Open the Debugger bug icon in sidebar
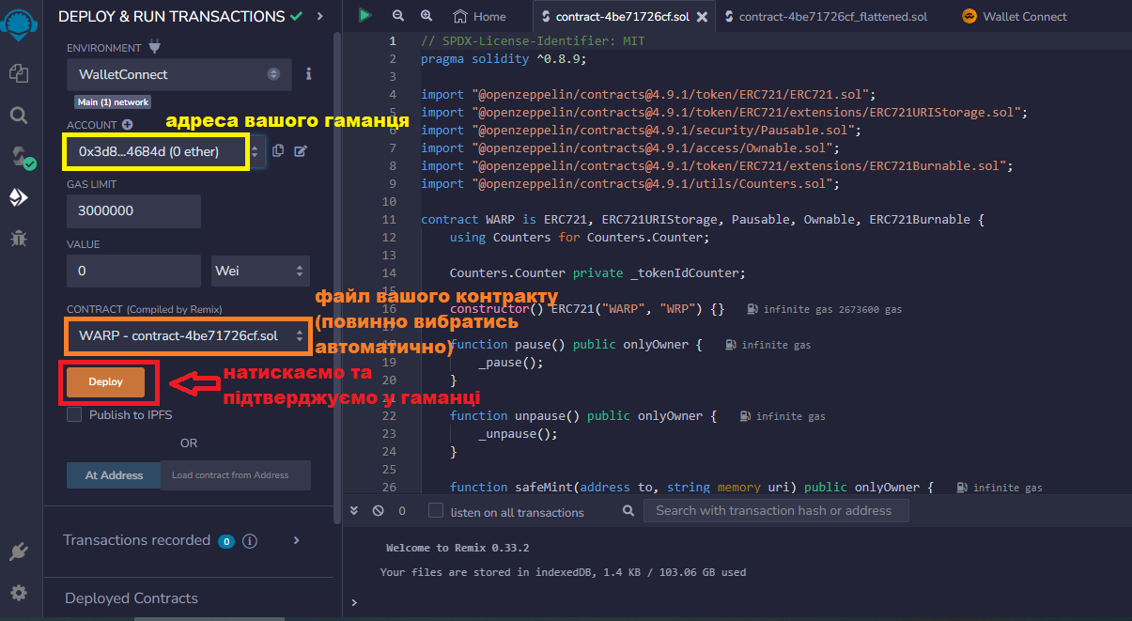1132x621 pixels. pos(18,238)
